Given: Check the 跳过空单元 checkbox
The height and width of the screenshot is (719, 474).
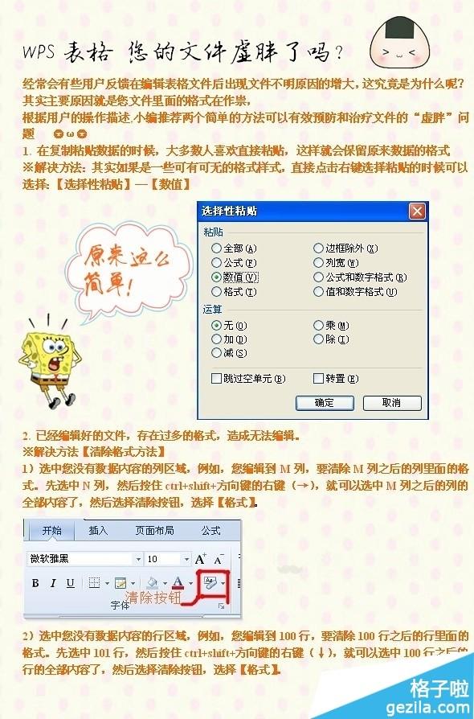Looking at the screenshot, I should click(x=248, y=379).
